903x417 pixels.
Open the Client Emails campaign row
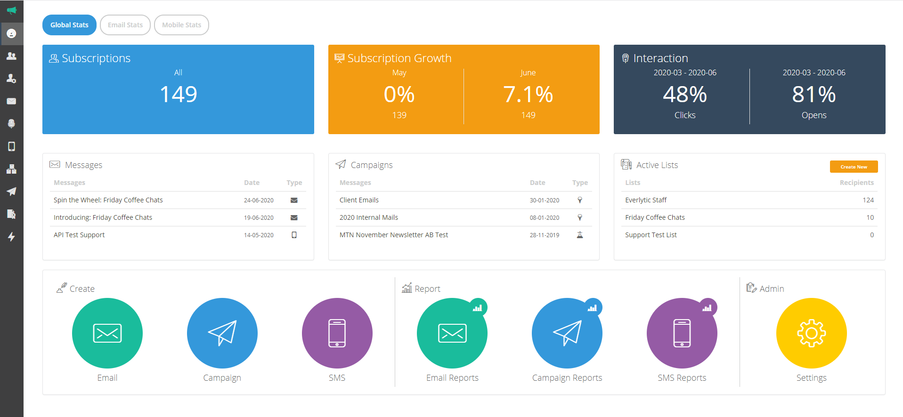pyautogui.click(x=464, y=200)
